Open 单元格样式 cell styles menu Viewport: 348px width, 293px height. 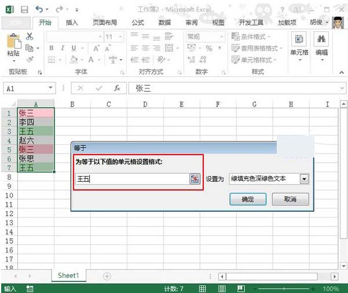[254, 60]
